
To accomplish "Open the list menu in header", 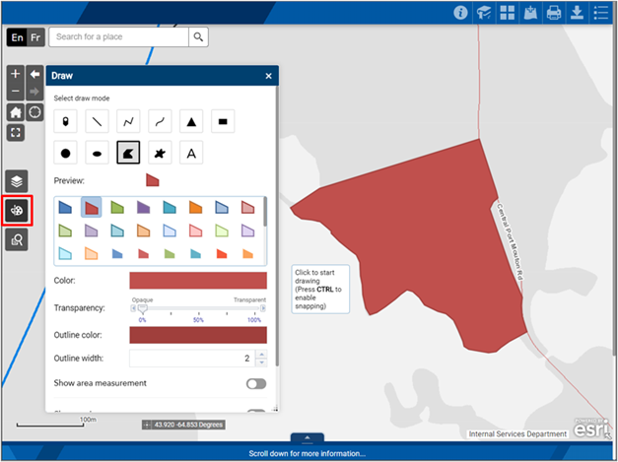I will click(x=600, y=13).
